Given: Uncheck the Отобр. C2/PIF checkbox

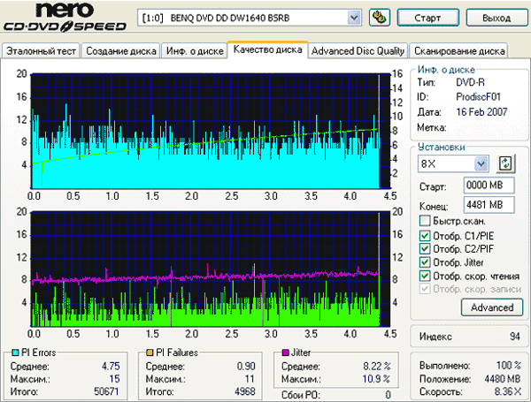Looking at the screenshot, I should coord(426,248).
